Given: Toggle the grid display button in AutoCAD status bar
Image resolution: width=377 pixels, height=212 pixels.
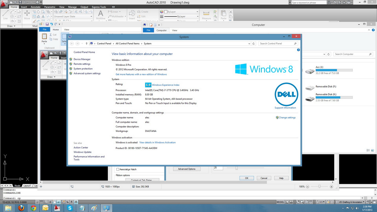Looking at the screenshot, I should tap(41, 202).
